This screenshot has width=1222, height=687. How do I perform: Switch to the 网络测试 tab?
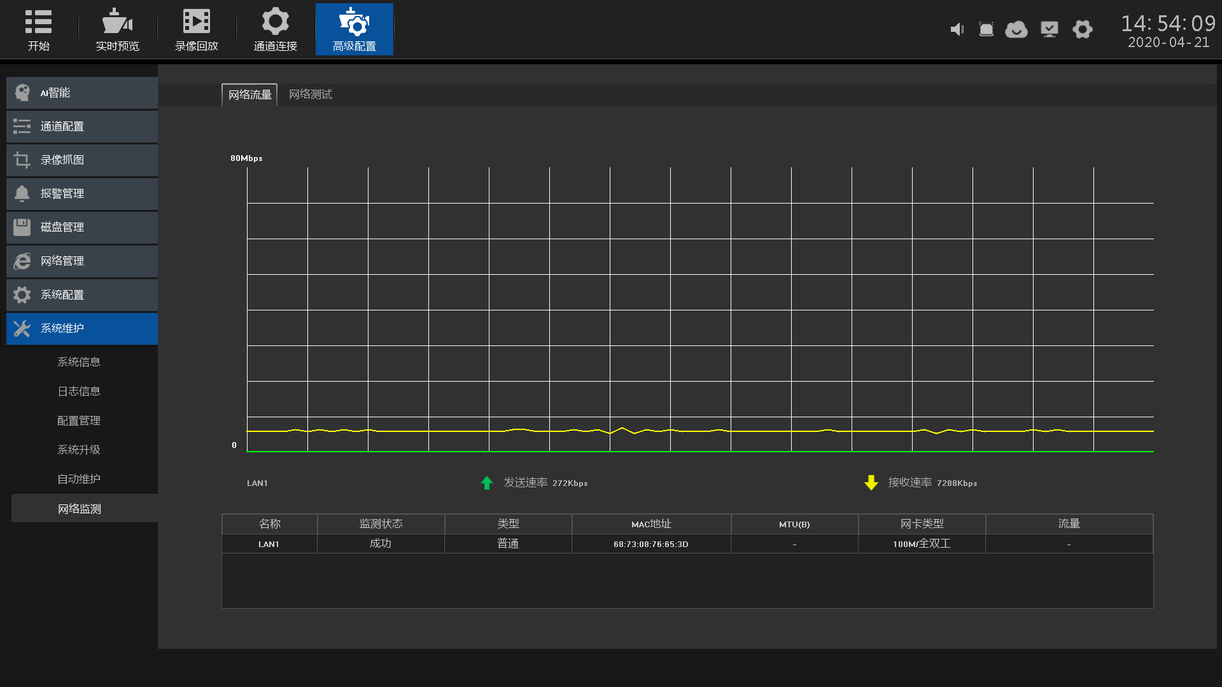(x=311, y=95)
